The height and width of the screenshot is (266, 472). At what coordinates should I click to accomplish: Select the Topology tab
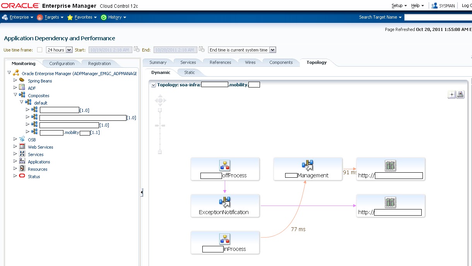pyautogui.click(x=316, y=62)
